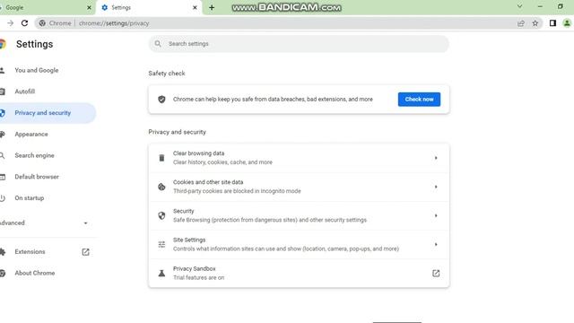Click the Chrome site info icon in address bar
Screen dimensions: 574x323
click(42, 23)
